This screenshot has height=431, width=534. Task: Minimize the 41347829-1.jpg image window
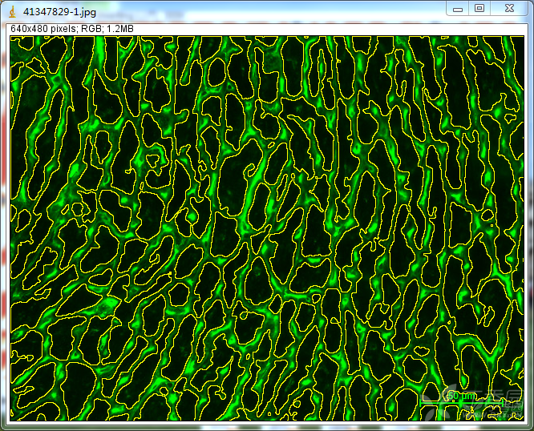pyautogui.click(x=458, y=8)
